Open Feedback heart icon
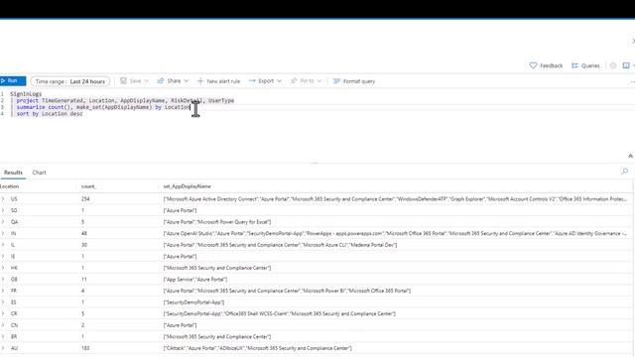The width and height of the screenshot is (635, 357). coord(533,65)
